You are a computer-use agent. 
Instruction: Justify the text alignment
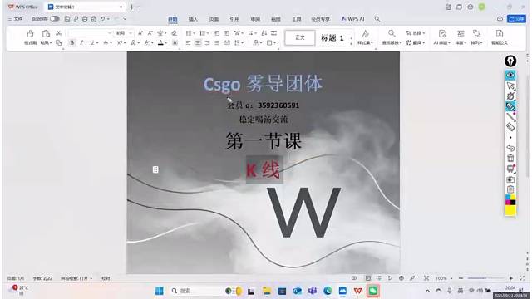[x=217, y=42]
